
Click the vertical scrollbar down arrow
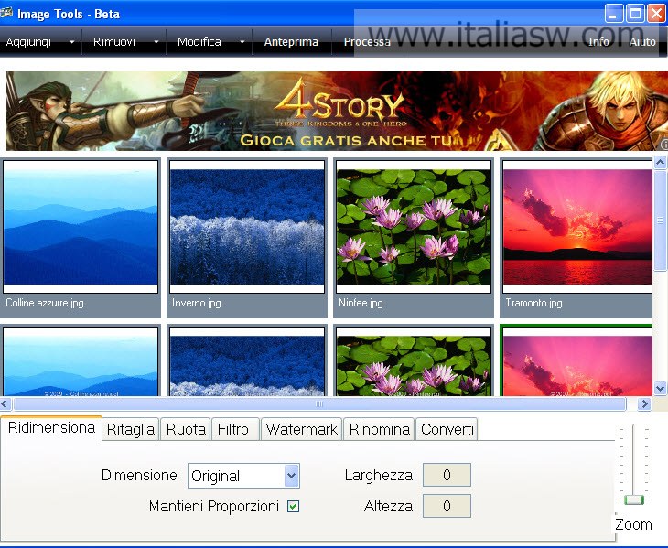click(x=661, y=388)
